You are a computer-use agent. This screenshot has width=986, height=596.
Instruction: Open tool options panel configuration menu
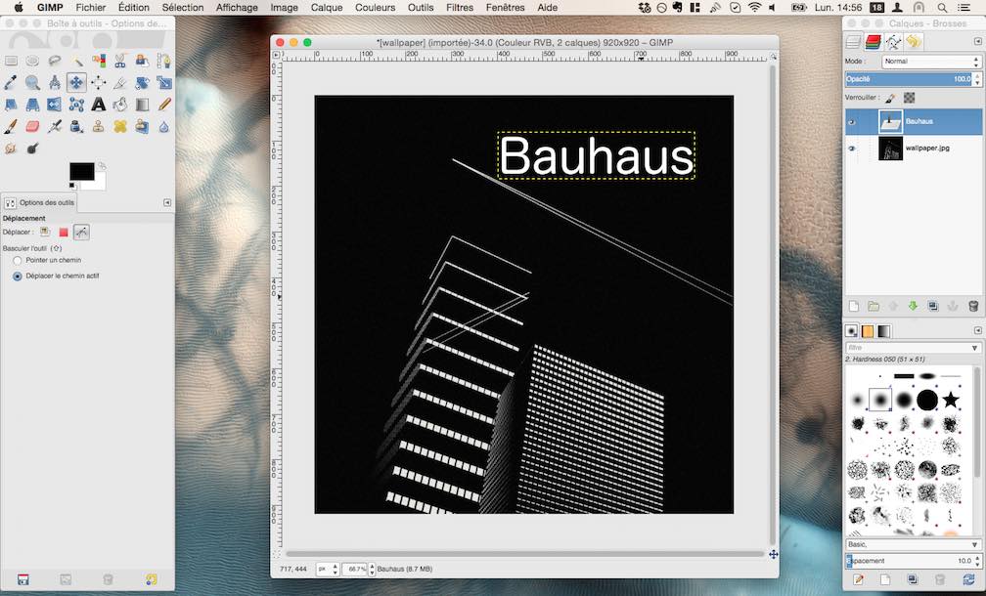click(166, 203)
